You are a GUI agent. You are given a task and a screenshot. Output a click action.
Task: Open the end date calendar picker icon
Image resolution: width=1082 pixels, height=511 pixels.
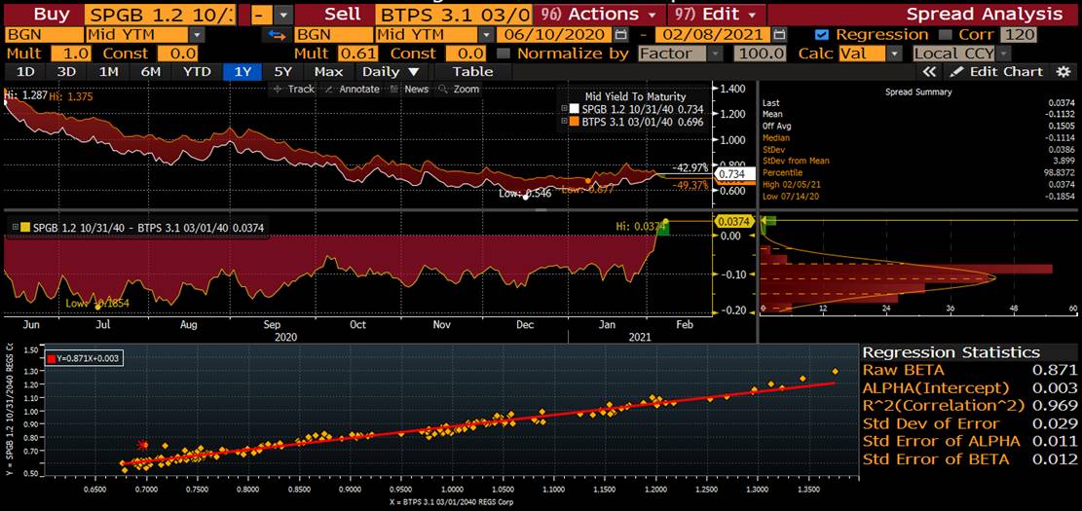tap(779, 35)
